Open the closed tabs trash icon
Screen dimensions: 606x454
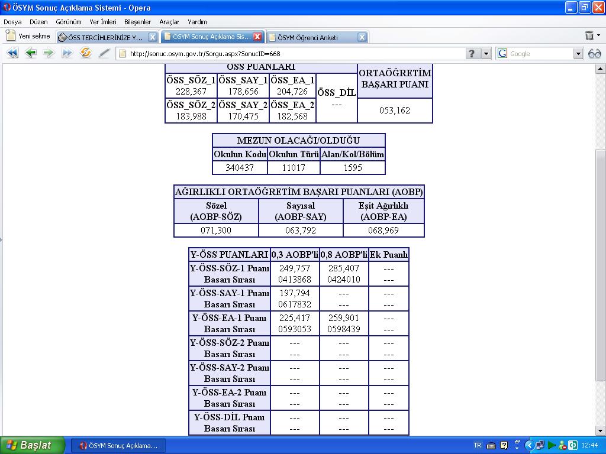point(589,36)
